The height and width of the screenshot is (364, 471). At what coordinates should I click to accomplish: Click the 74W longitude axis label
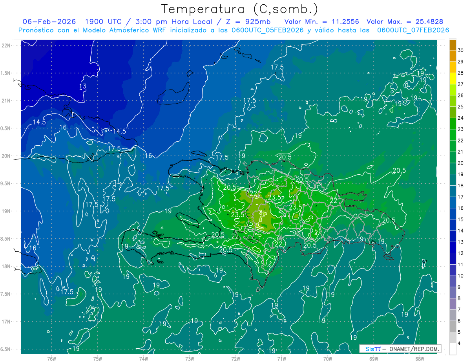point(144,359)
